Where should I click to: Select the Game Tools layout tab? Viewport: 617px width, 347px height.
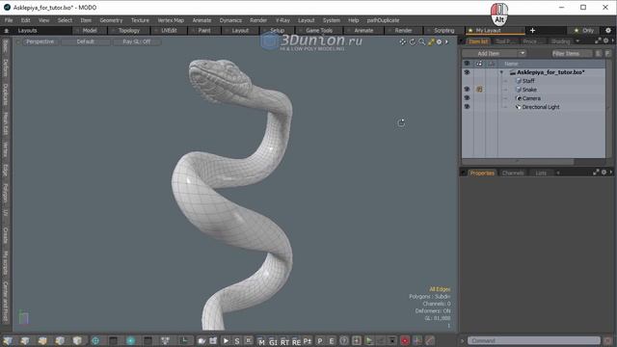pyautogui.click(x=319, y=30)
